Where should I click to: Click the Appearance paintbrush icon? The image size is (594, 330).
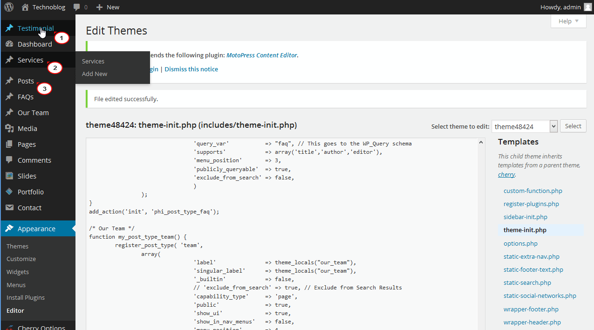[10, 228]
